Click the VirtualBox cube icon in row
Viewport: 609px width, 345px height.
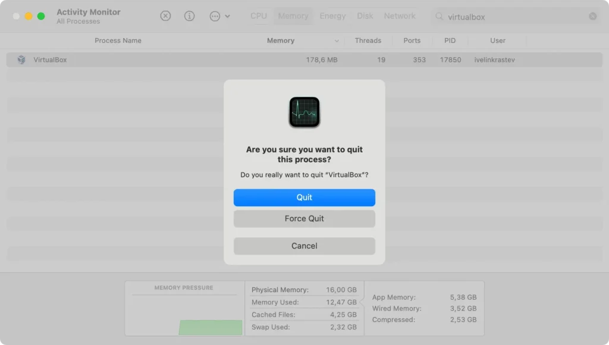pyautogui.click(x=21, y=59)
